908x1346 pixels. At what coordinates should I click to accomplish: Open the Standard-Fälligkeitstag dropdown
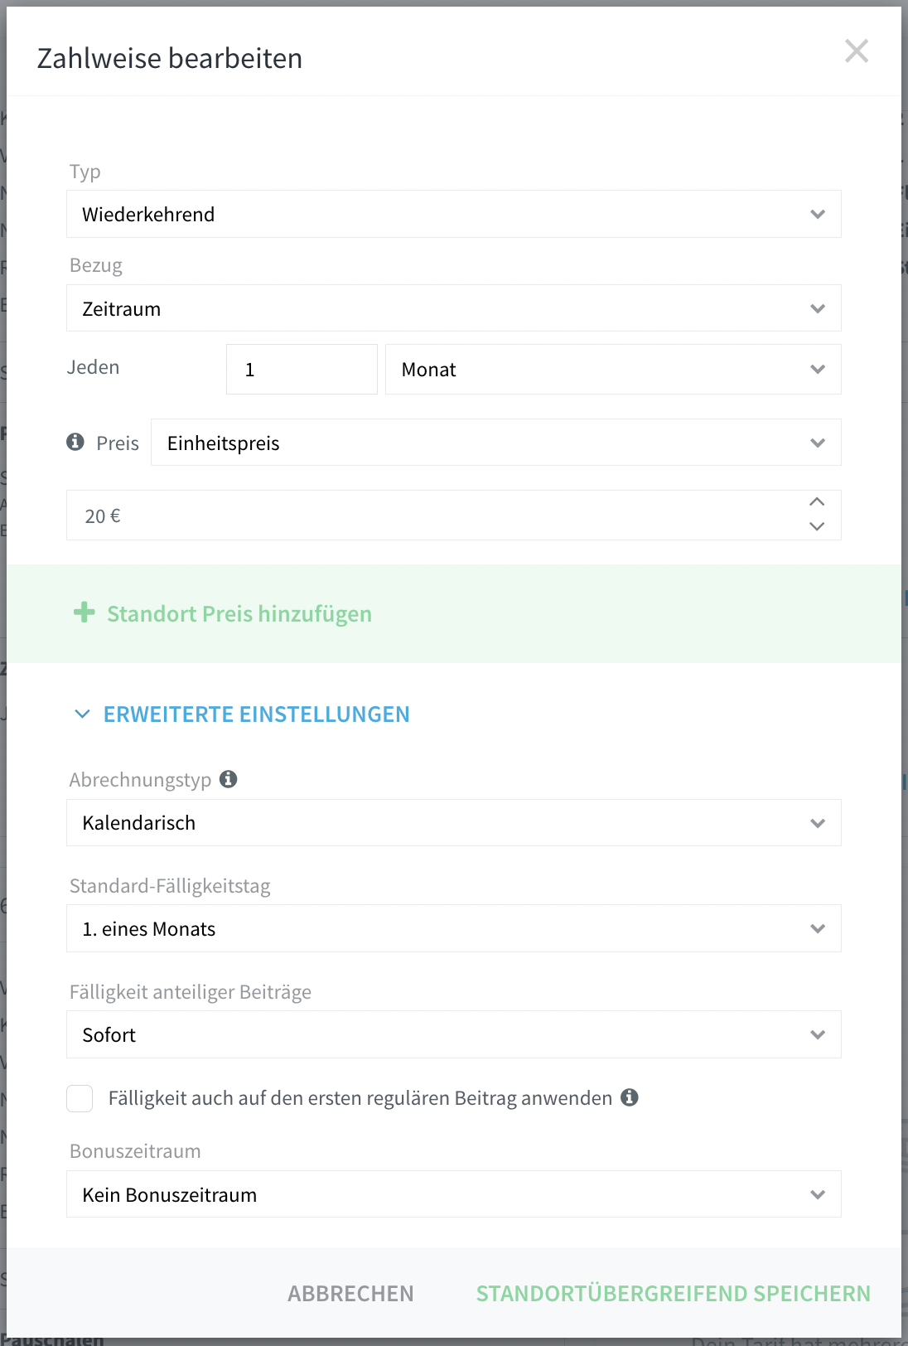coord(454,928)
